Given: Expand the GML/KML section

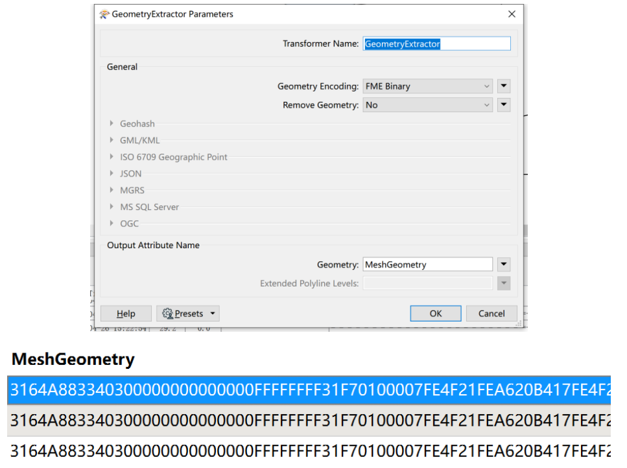Looking at the screenshot, I should pyautogui.click(x=112, y=140).
